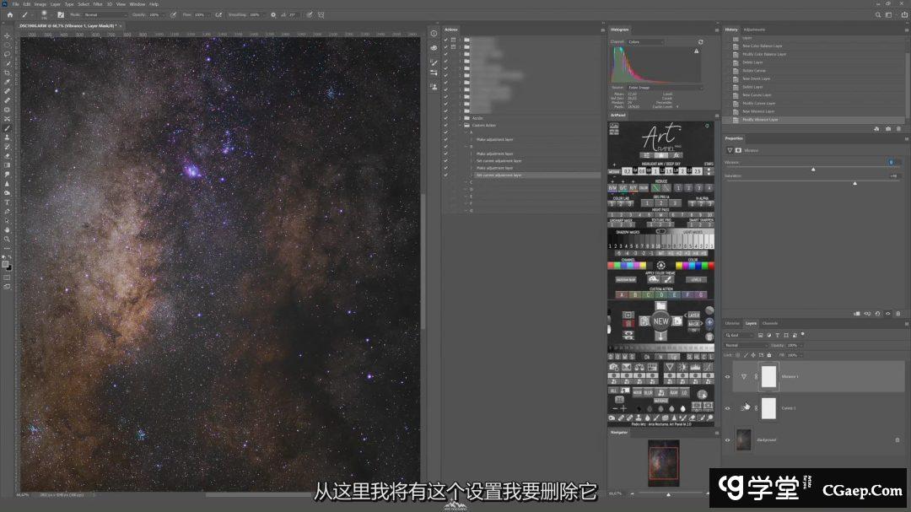Select the Type tool
The width and height of the screenshot is (911, 512).
tap(8, 202)
